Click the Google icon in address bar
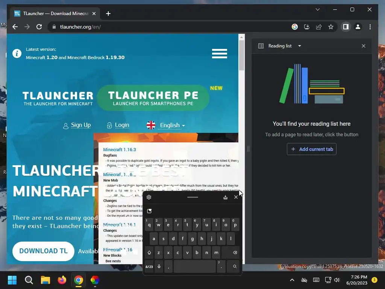385x289 pixels. 295,27
